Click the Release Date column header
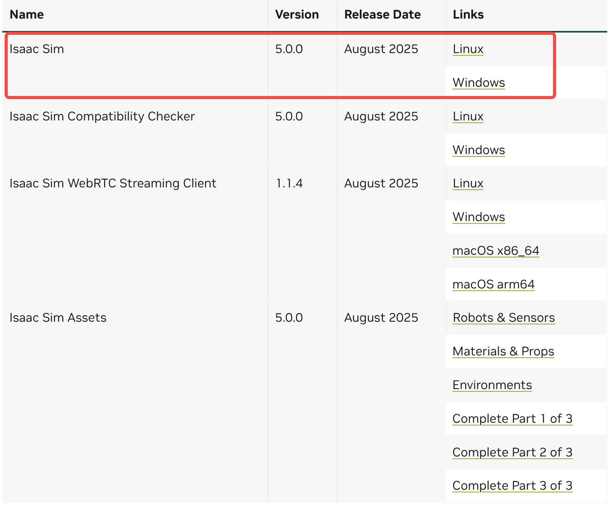The width and height of the screenshot is (608, 511). (x=382, y=15)
